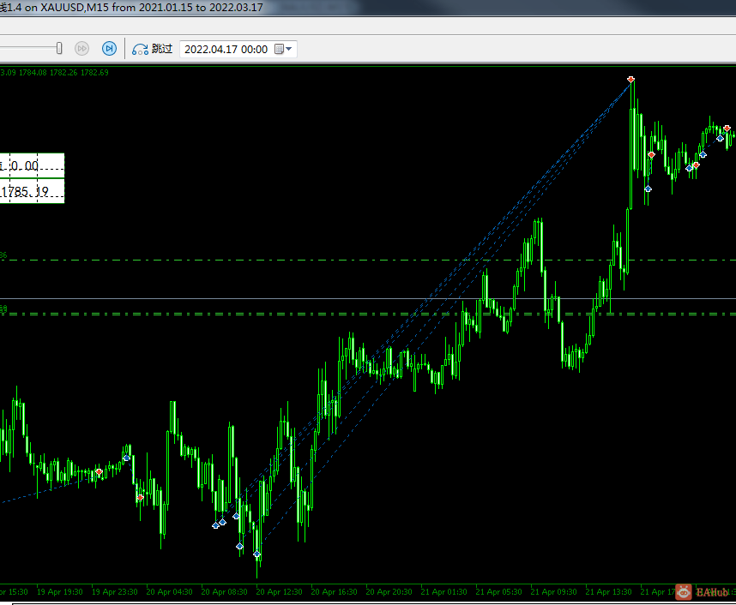Click the OHLC price readout 1784.08

33,73
